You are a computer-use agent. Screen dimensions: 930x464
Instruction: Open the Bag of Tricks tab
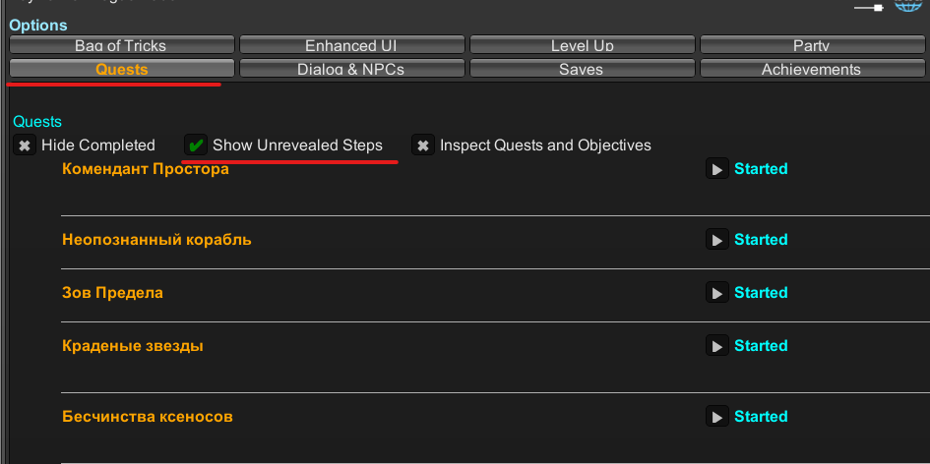pos(121,45)
